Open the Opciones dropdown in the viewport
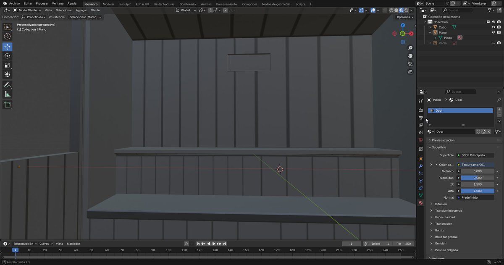 [405, 17]
